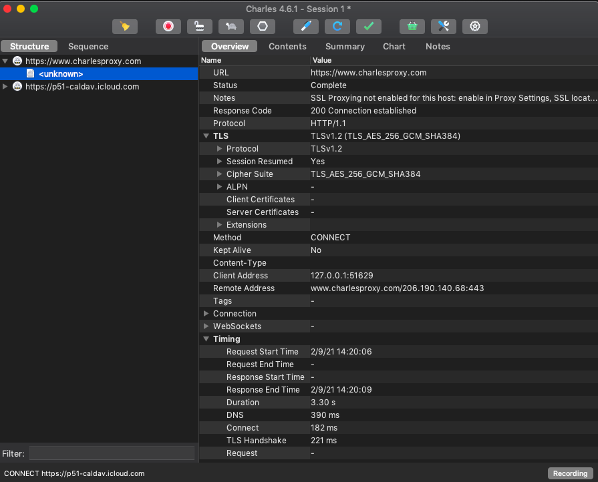598x482 pixels.
Task: Collapse the Timing section
Action: pyautogui.click(x=206, y=339)
